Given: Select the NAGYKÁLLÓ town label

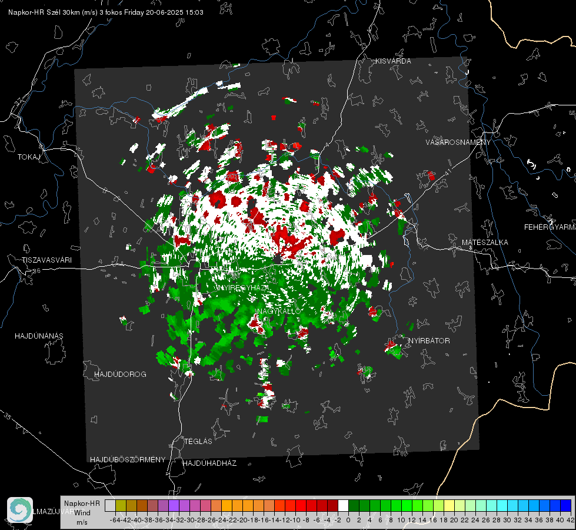Looking at the screenshot, I should click(x=279, y=312).
